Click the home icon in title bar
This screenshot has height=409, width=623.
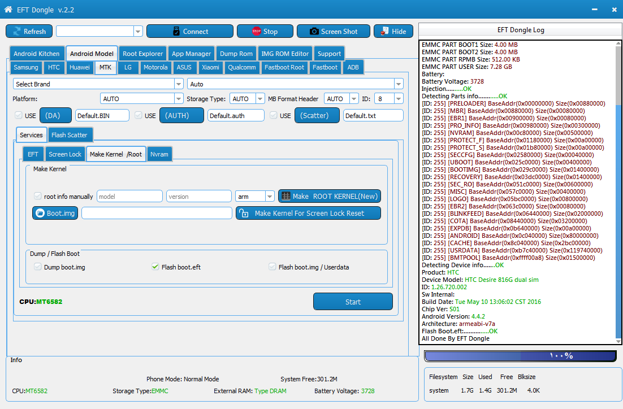(8, 9)
